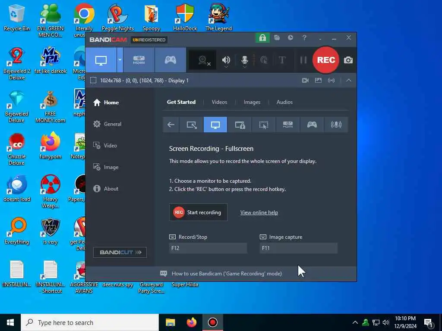Open Recycle Bin desktop icon

click(17, 17)
